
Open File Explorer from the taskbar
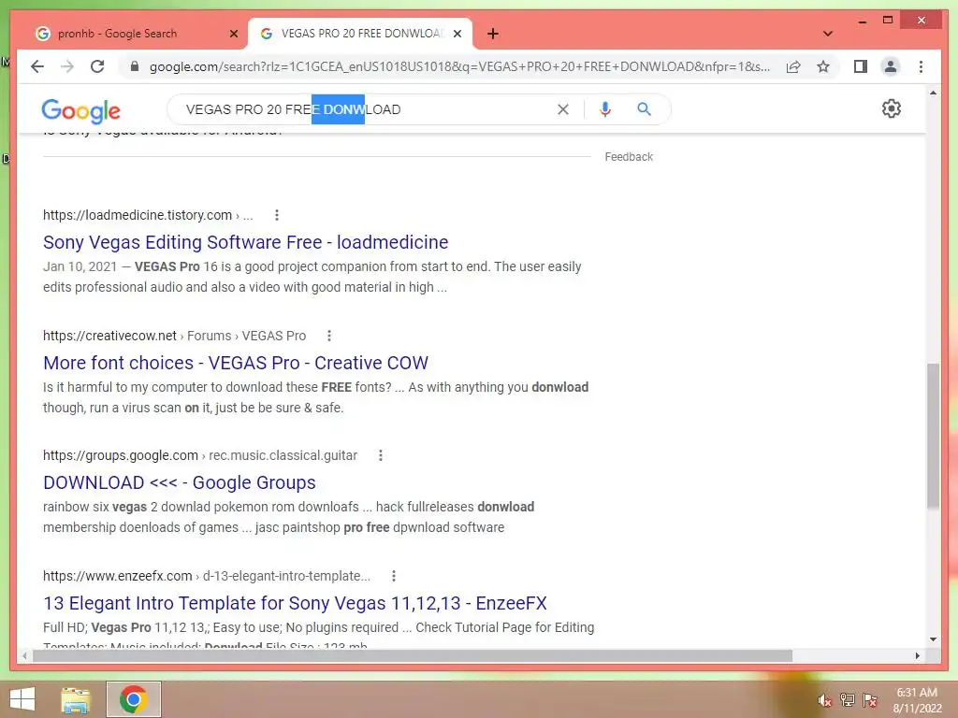(x=76, y=699)
